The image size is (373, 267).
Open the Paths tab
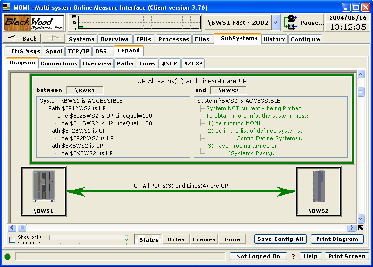[x=125, y=63]
